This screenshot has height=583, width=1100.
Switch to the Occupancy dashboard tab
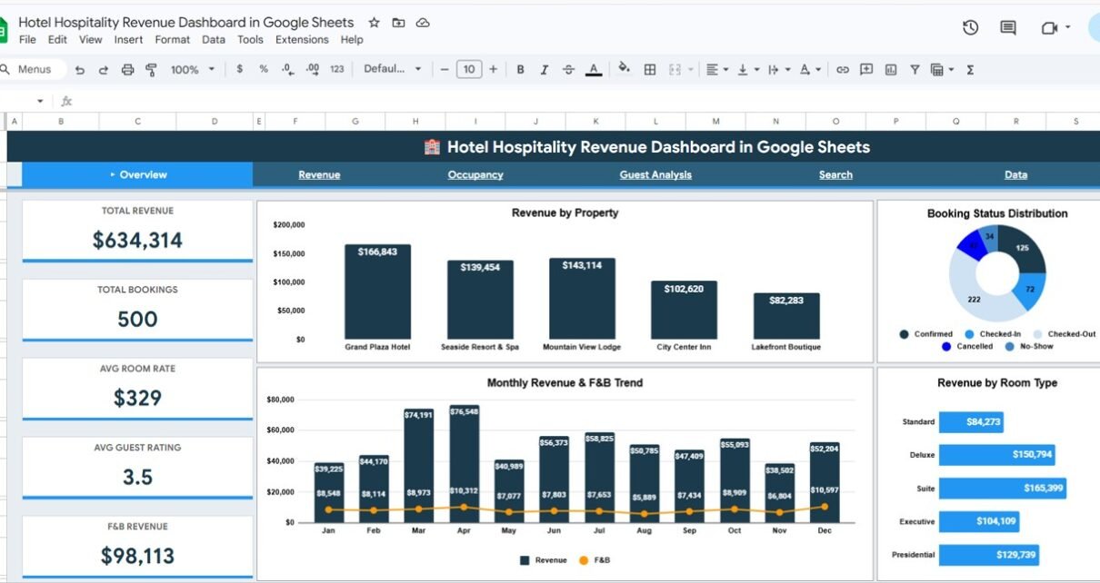pyautogui.click(x=475, y=175)
